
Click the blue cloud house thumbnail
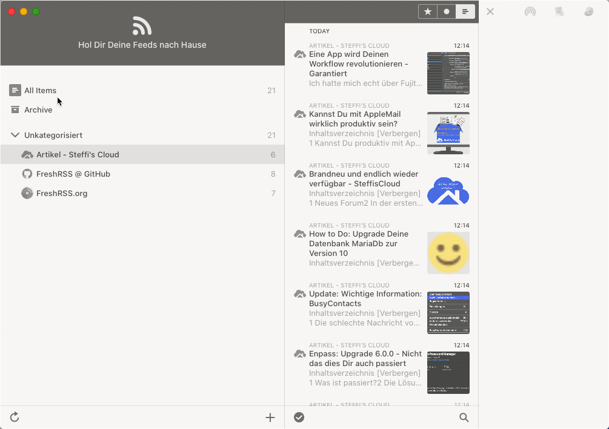pyautogui.click(x=448, y=193)
